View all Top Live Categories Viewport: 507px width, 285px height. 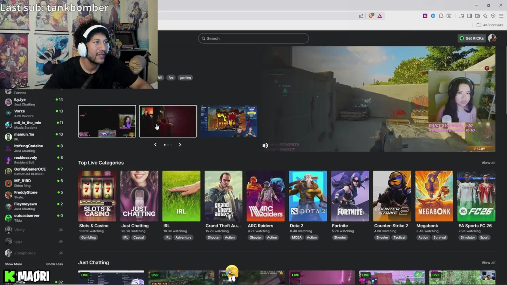[x=488, y=163]
